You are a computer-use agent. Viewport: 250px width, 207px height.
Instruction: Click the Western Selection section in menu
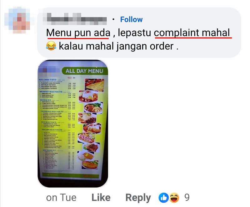pos(58,139)
